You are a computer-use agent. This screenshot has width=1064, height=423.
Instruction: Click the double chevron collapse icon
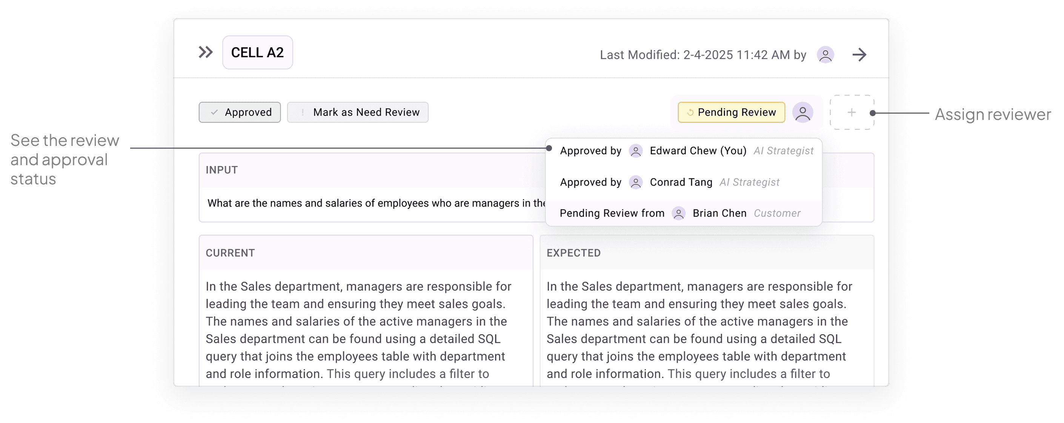click(x=205, y=52)
